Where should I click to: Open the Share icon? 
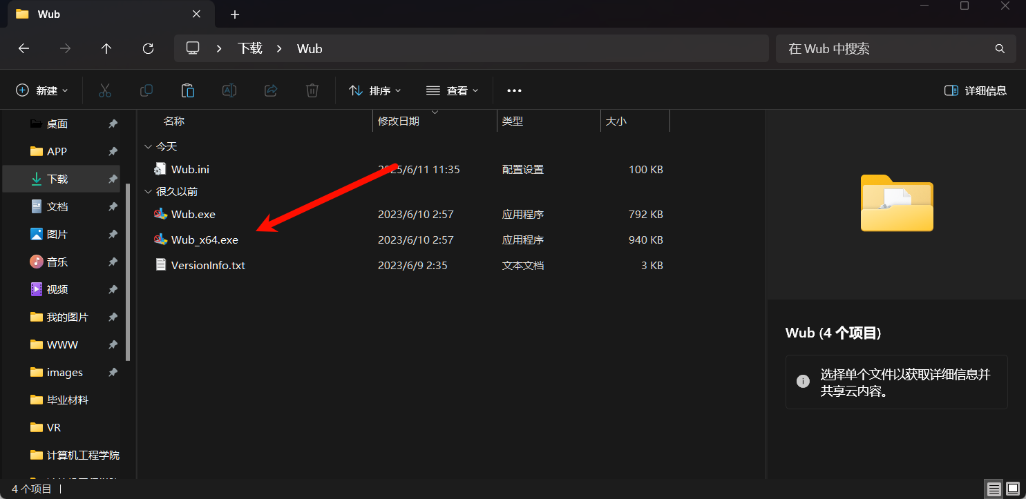[x=270, y=90]
